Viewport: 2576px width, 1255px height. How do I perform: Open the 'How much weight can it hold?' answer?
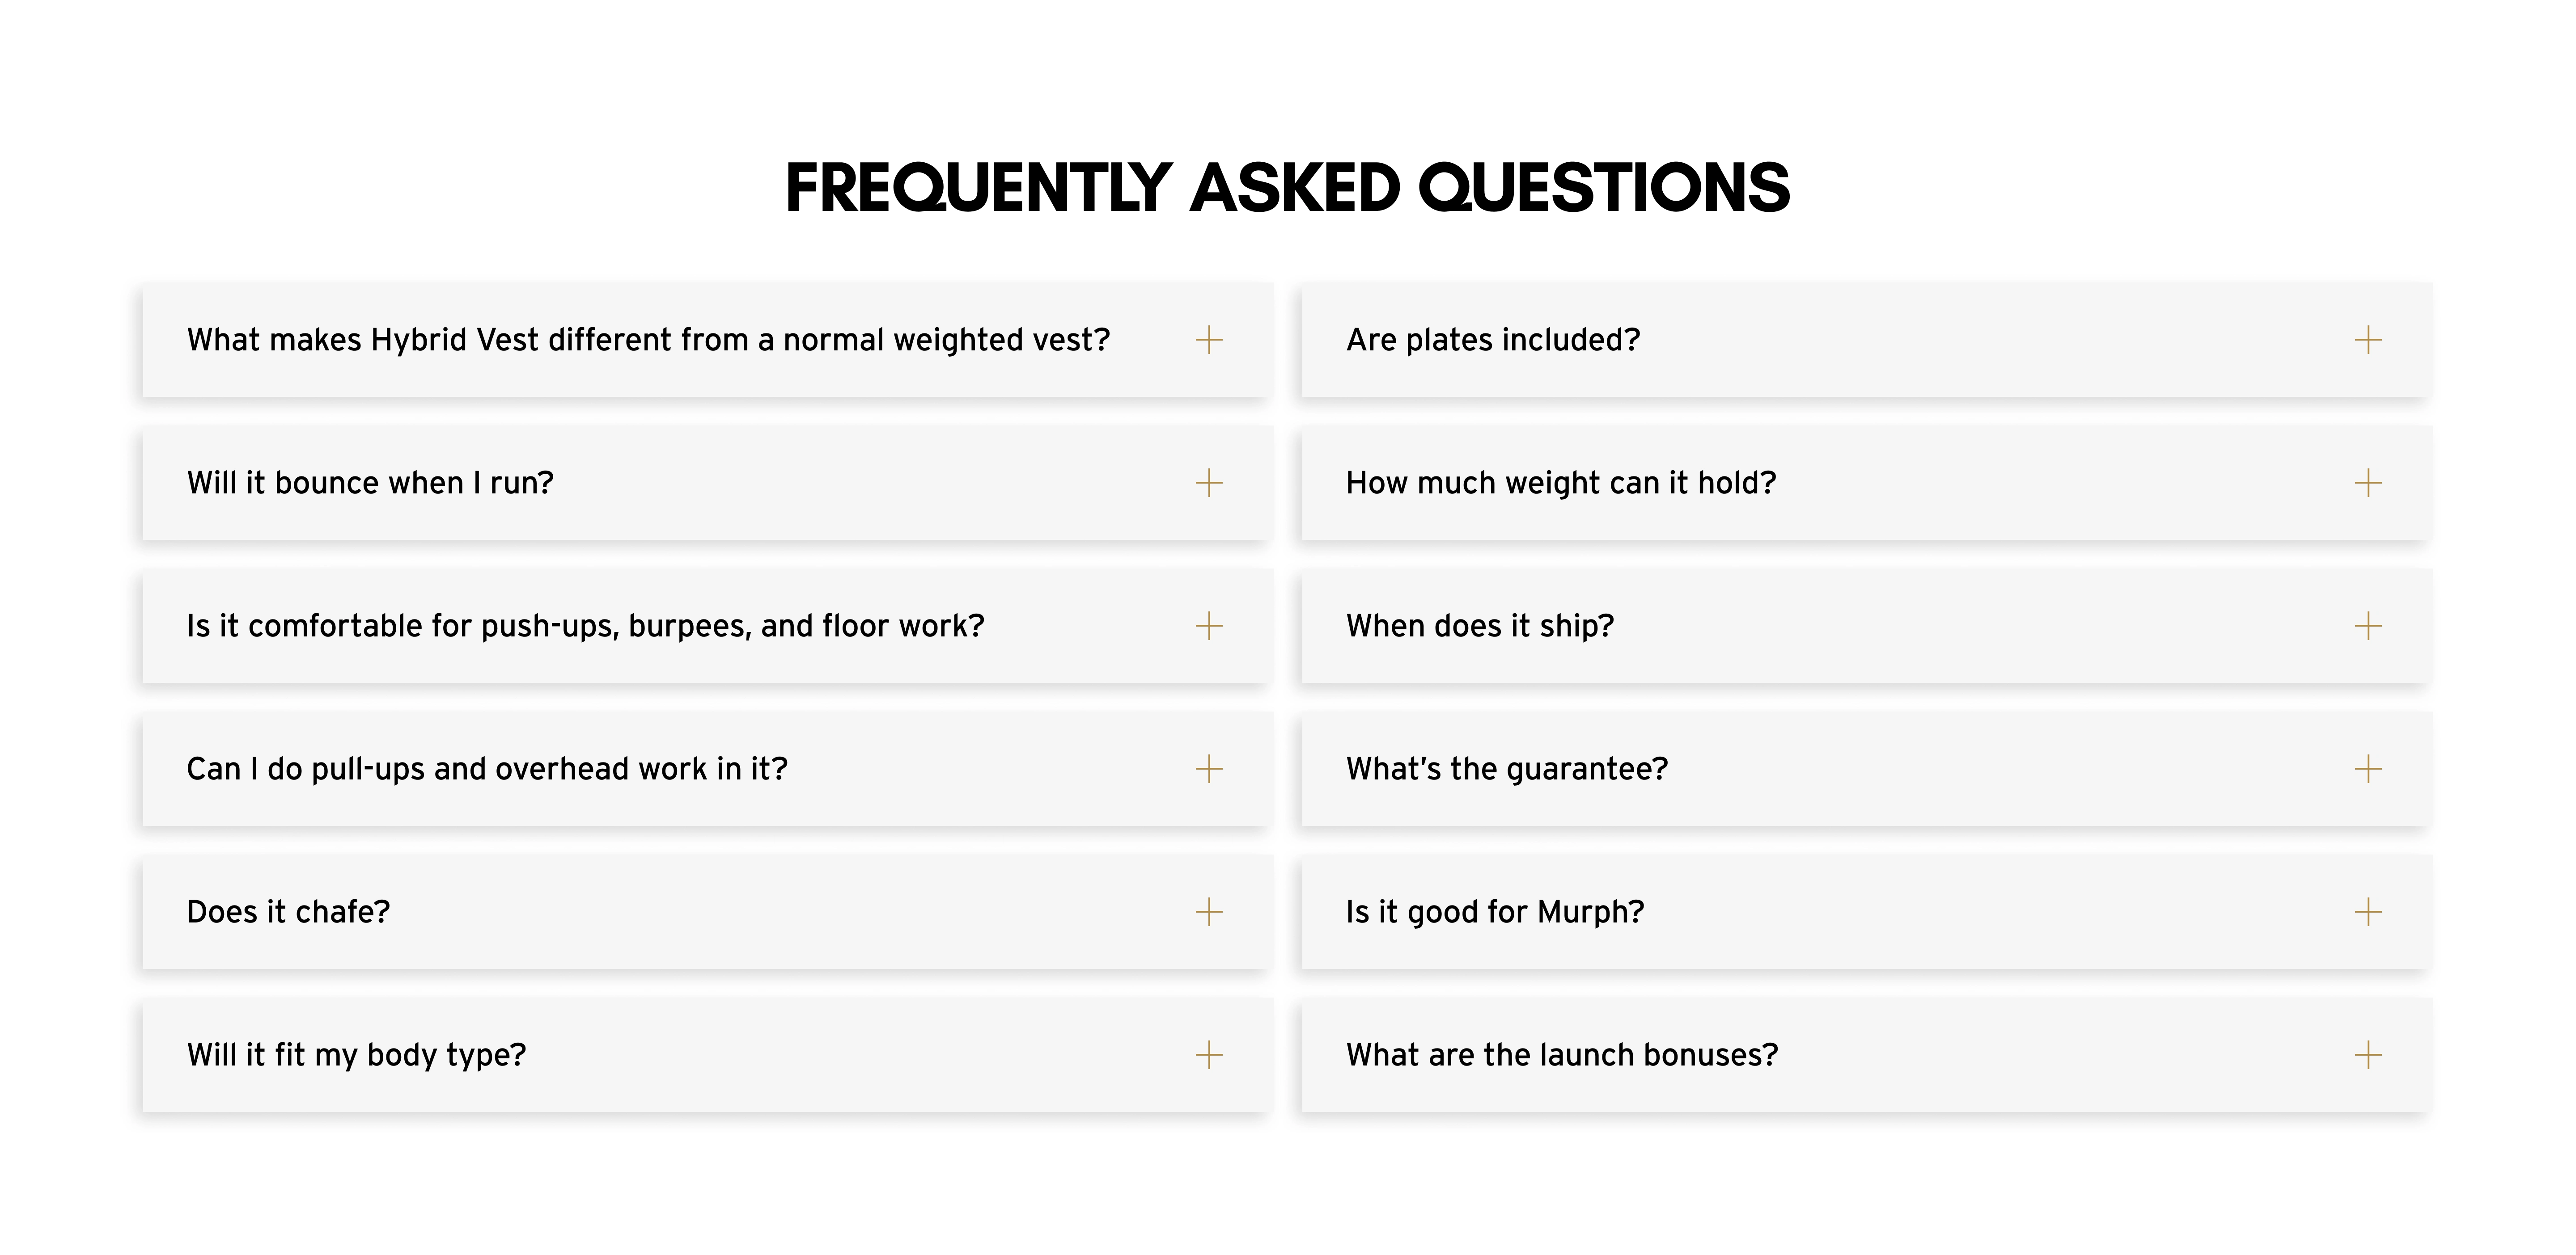pyautogui.click(x=1560, y=483)
